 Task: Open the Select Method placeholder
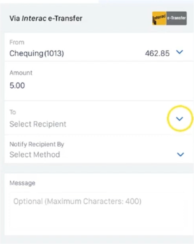coord(35,154)
